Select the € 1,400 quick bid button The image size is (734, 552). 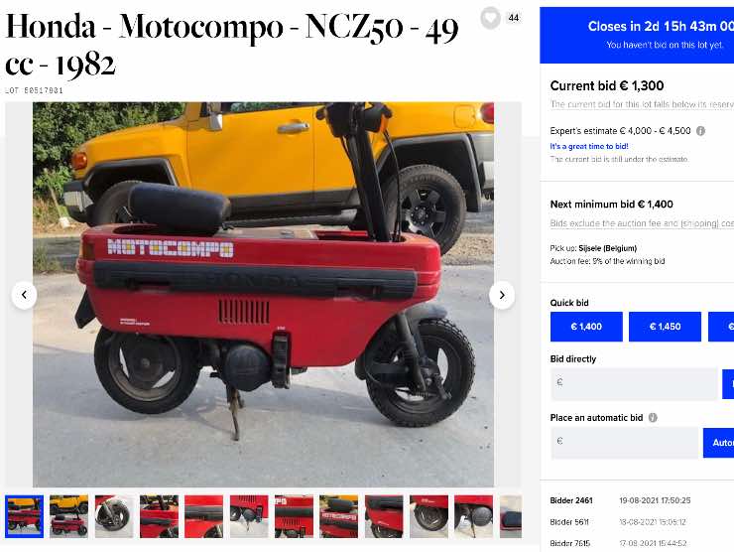click(586, 327)
